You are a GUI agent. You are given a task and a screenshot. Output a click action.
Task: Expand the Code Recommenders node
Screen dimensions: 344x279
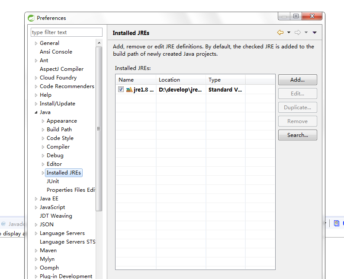click(36, 86)
